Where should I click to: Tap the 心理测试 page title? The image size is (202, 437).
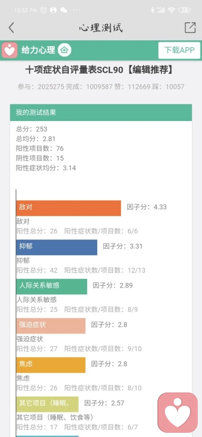tap(101, 28)
